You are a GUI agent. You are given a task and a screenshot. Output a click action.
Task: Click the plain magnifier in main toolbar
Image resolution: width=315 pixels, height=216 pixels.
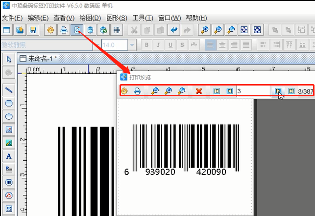(231, 30)
